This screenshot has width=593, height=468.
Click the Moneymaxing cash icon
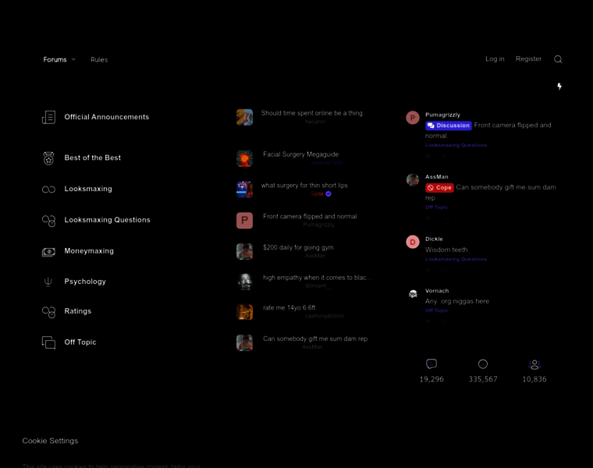point(48,251)
